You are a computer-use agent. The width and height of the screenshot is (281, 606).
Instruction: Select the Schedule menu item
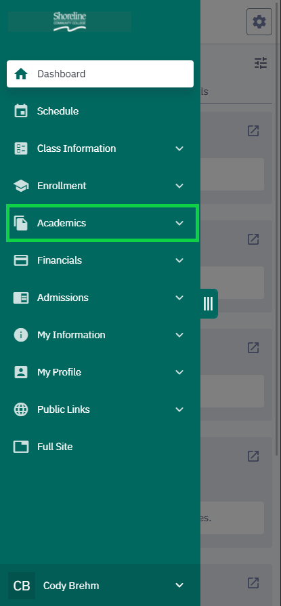[100, 111]
